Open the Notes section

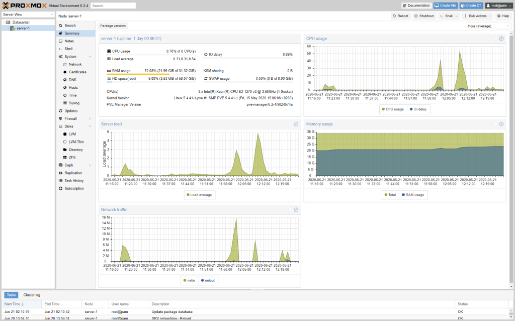click(x=69, y=41)
